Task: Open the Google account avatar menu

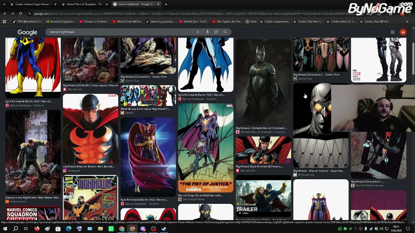Action: tap(403, 32)
